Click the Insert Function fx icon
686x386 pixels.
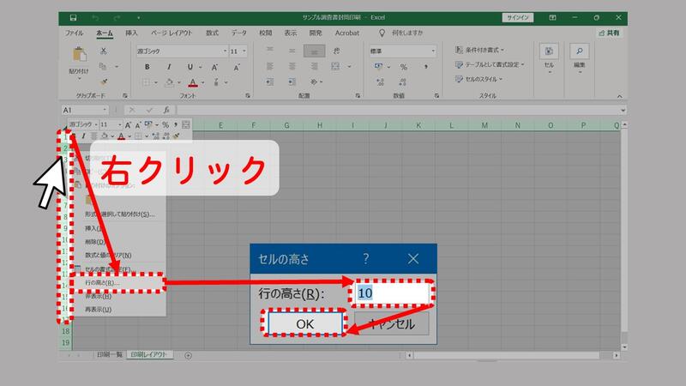pos(166,110)
